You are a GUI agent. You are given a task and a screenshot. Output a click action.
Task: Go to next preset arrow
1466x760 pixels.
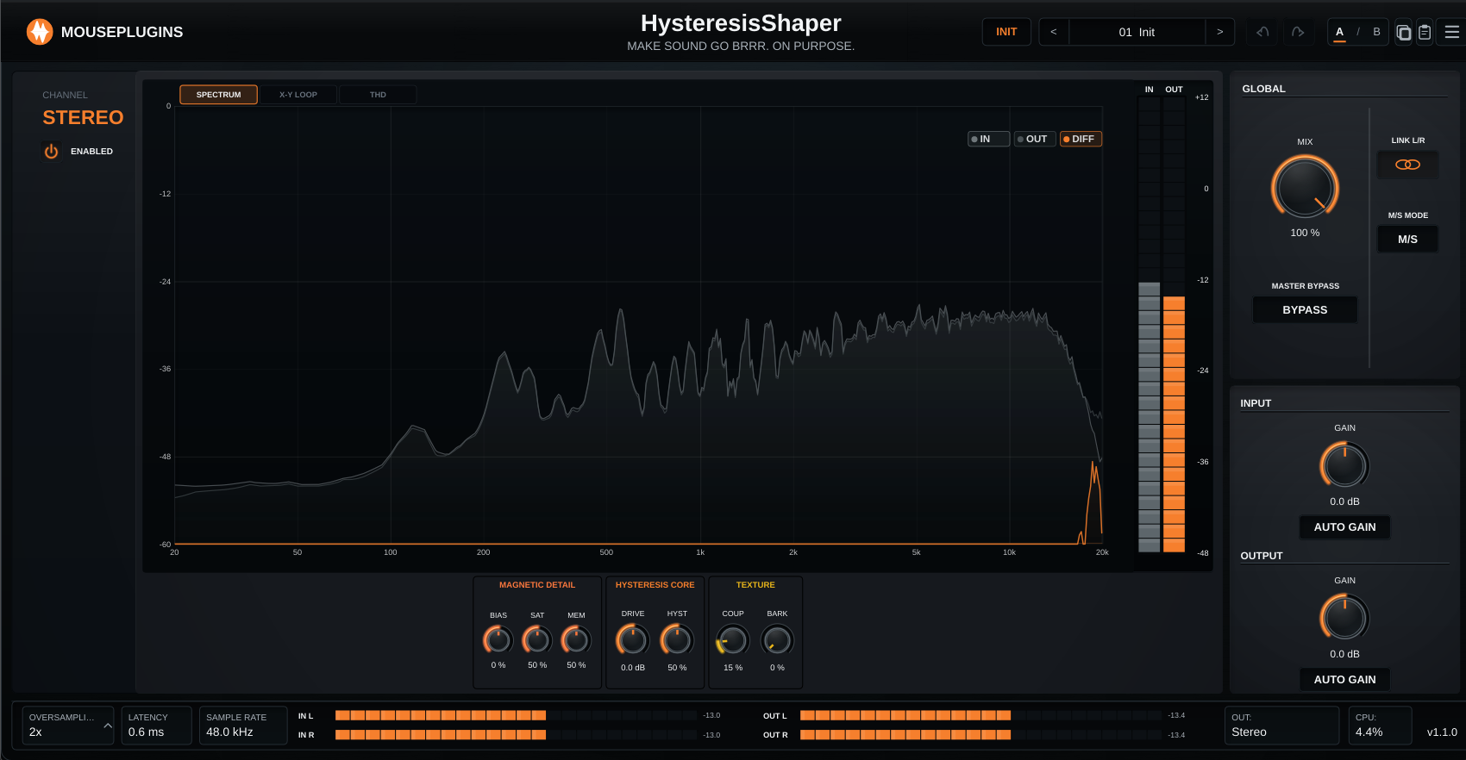[1219, 32]
